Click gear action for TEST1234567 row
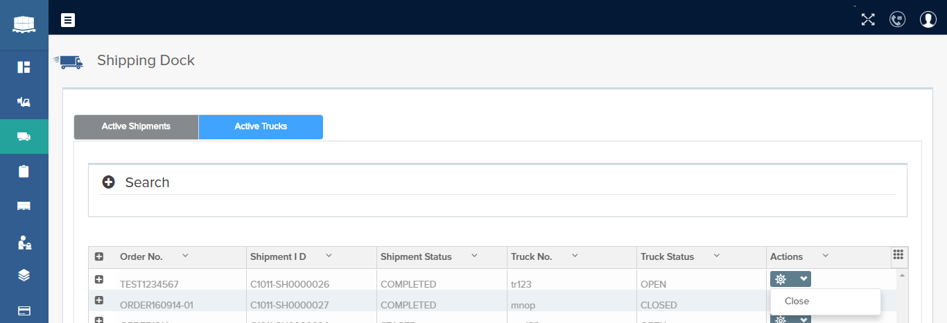The image size is (947, 323). click(781, 279)
